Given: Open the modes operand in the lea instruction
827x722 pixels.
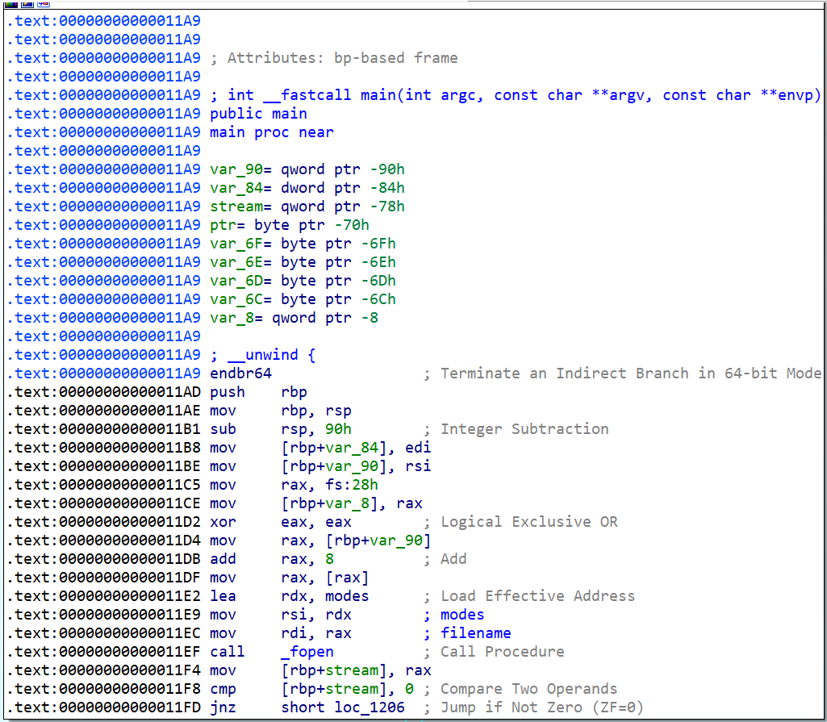Looking at the screenshot, I should pos(346,596).
